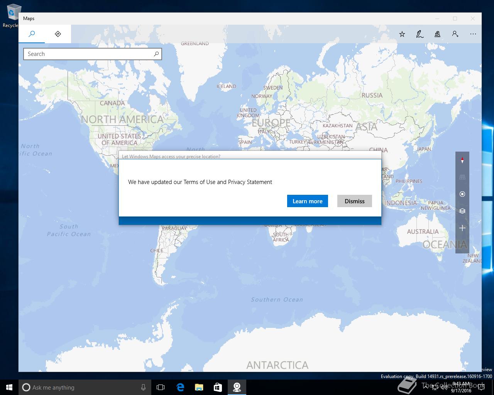
Task: Click the South Pacific Ocean label
Action: [69, 230]
